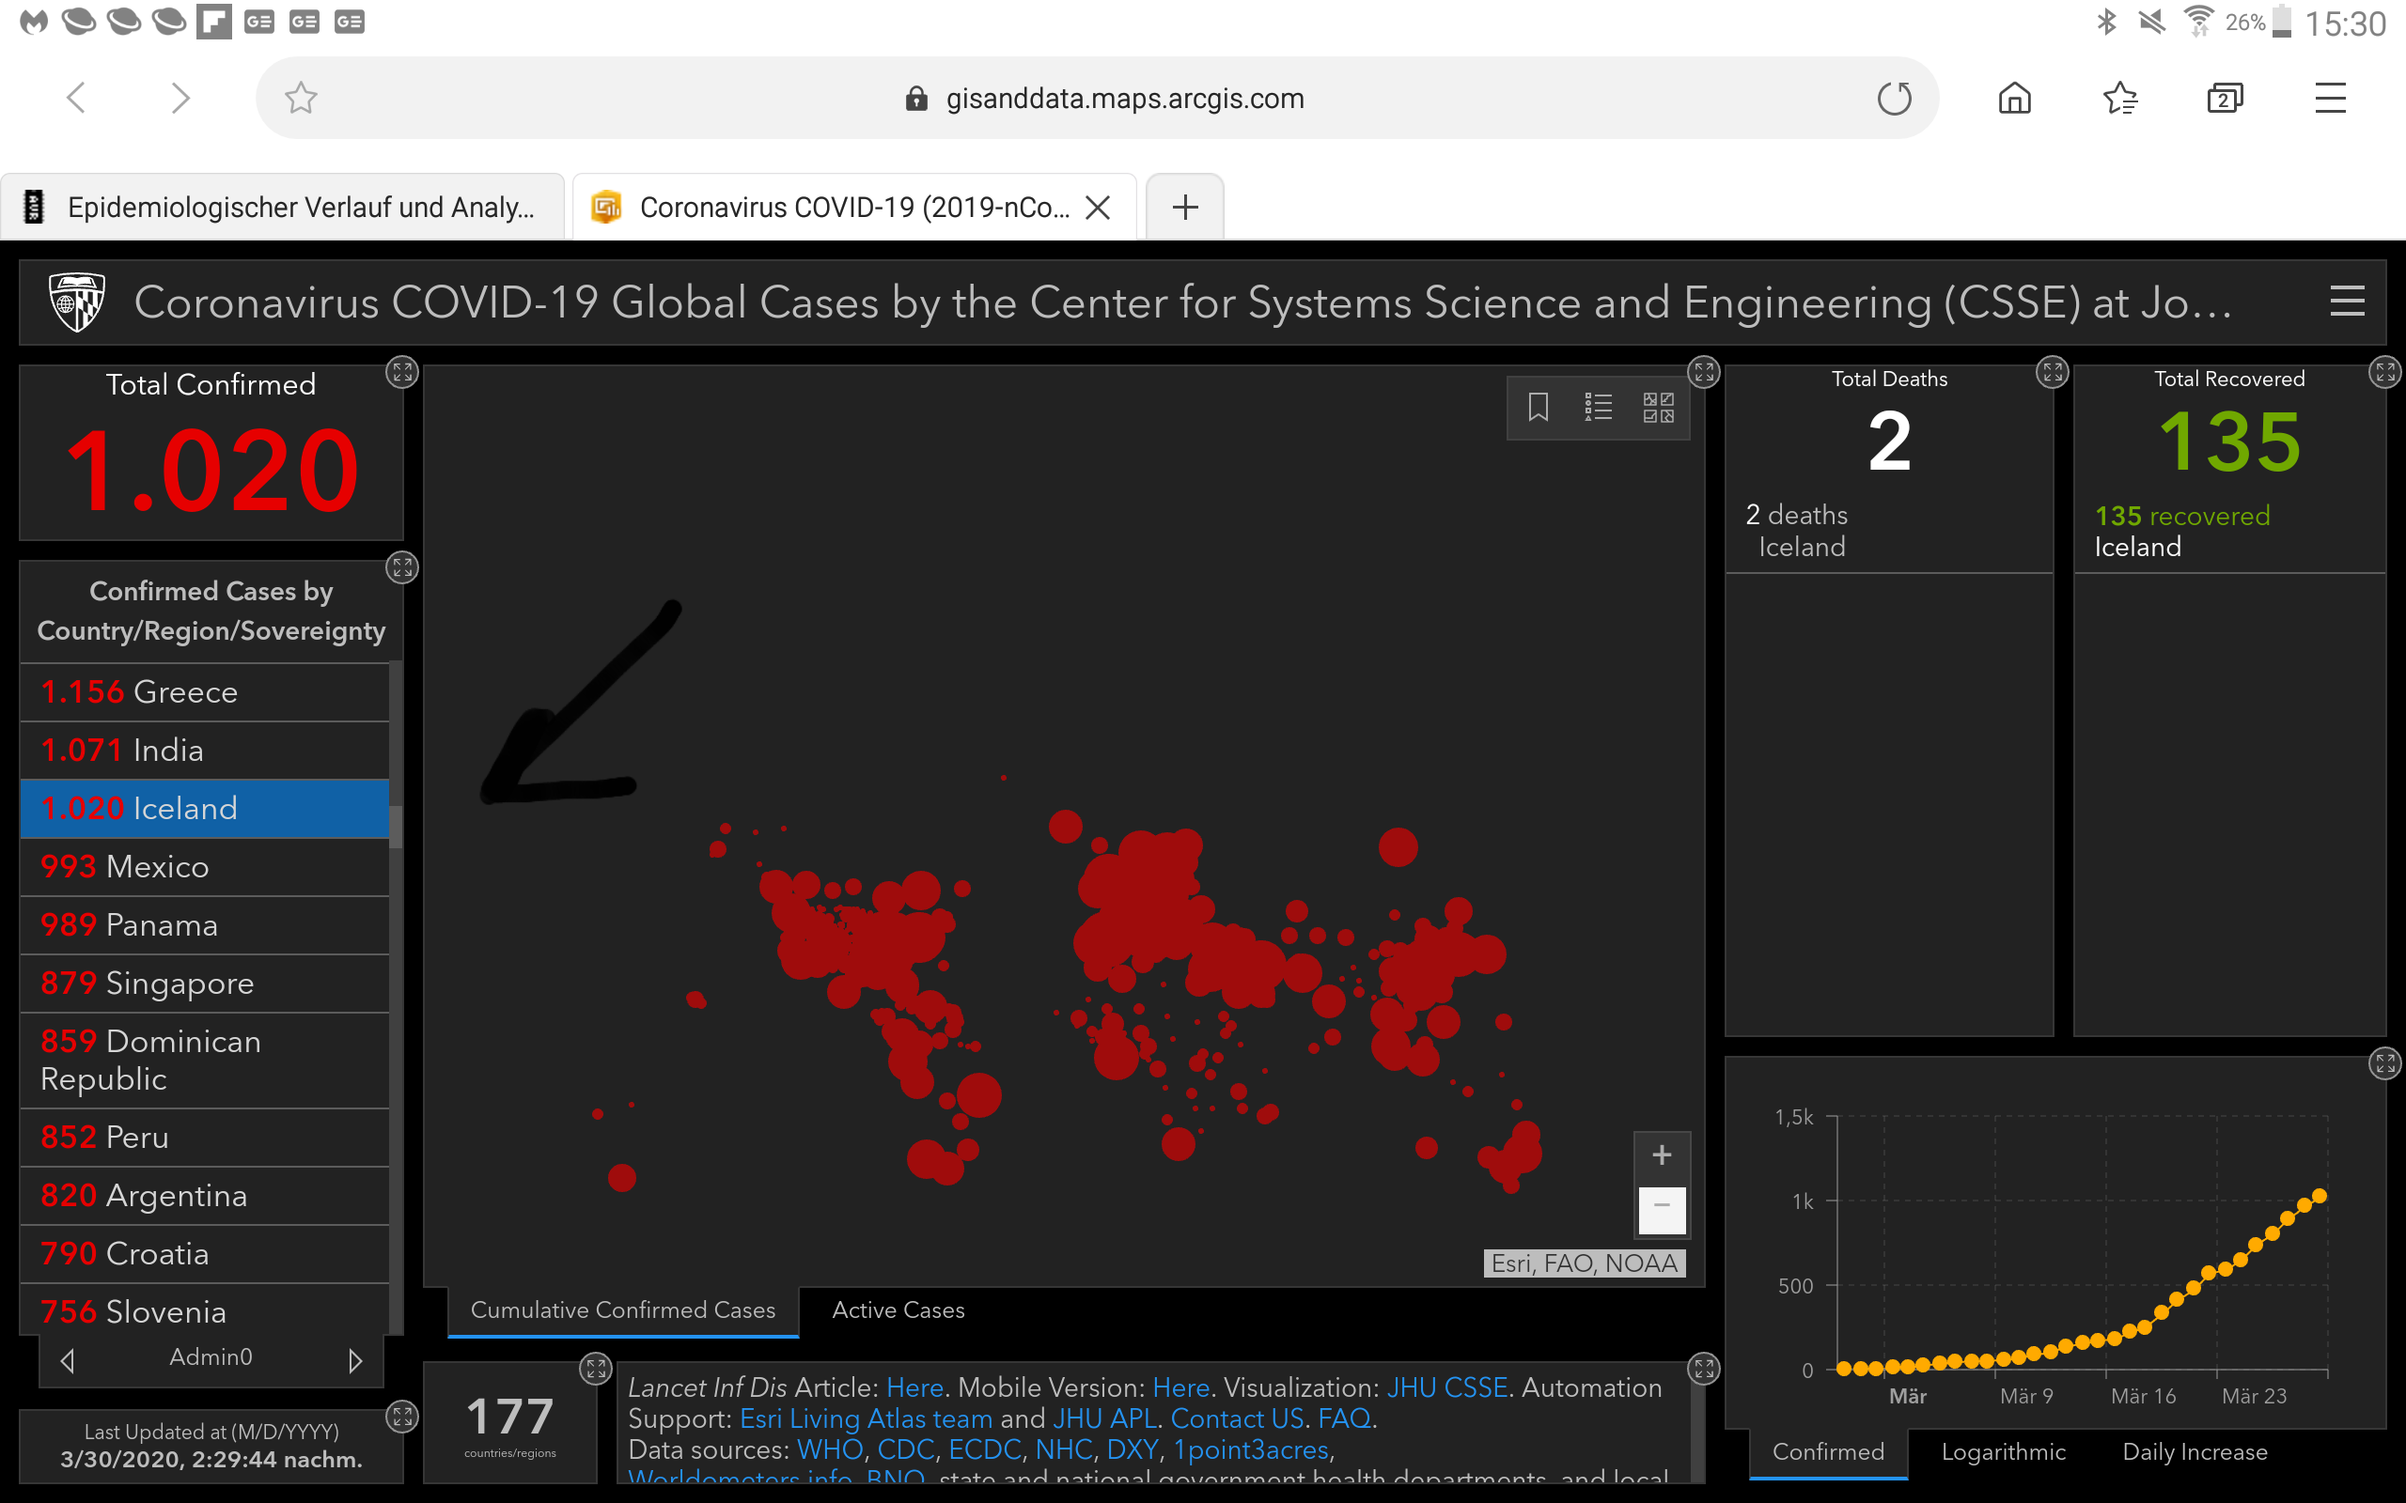Click 2 deaths Iceland entry
Screen dimensions: 2406x1503
click(1889, 531)
